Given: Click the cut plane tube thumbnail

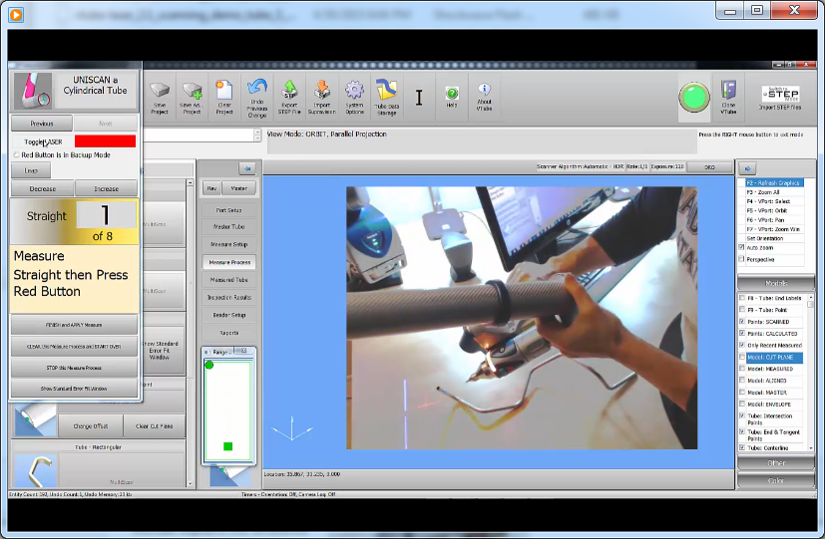Looking at the screenshot, I should pyautogui.click(x=35, y=420).
